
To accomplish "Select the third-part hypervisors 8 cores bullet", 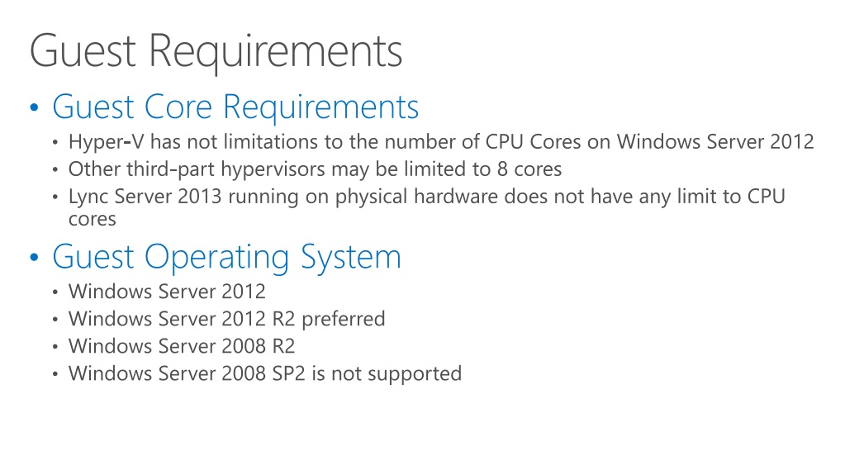I will coord(315,169).
